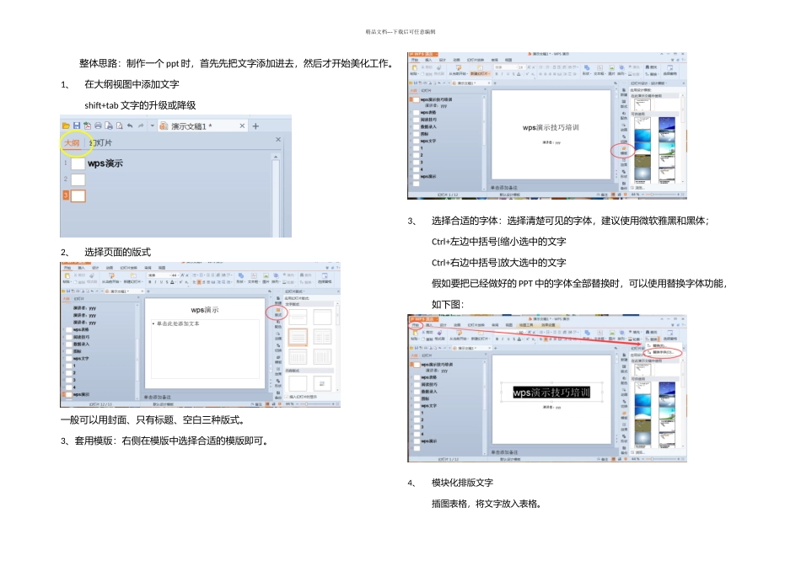Open quick-access dropdown arrow in outline-pane screenshot
This screenshot has height=566, width=801.
(152, 125)
